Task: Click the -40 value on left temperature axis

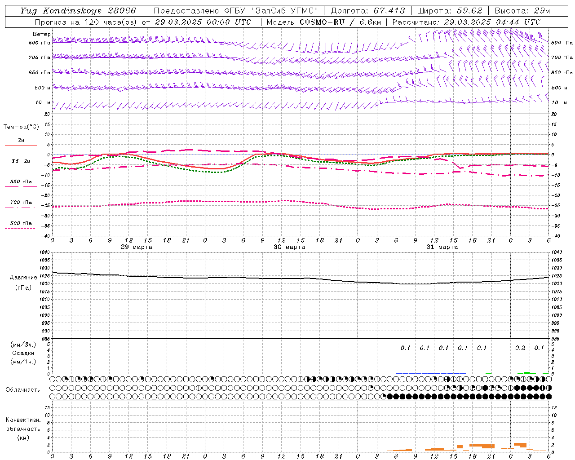Action: click(46, 236)
